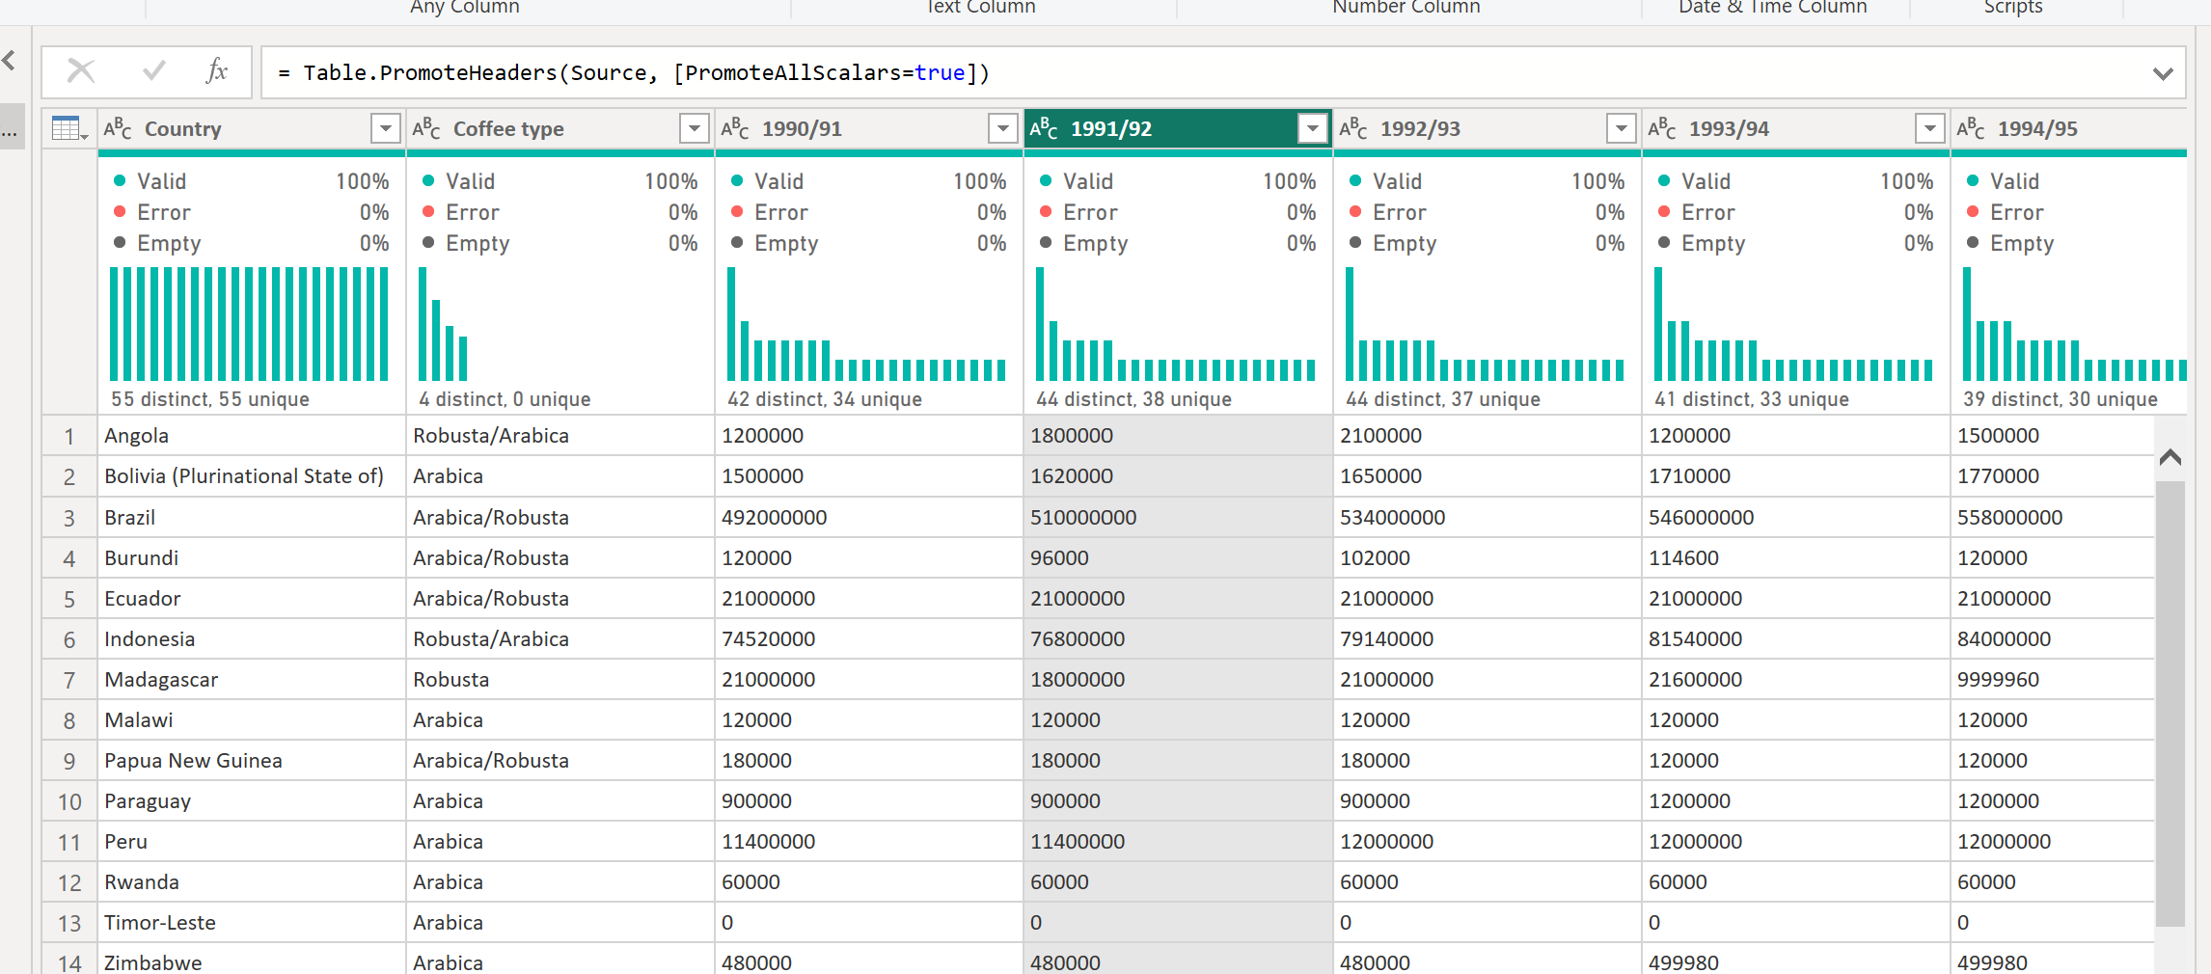The width and height of the screenshot is (2211, 974).
Task: Open the Country column filter dropdown
Action: point(385,128)
